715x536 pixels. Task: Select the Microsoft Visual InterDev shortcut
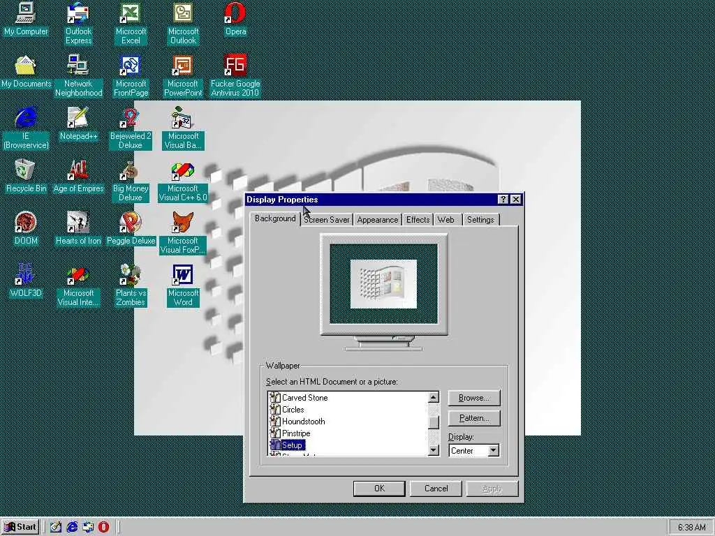(78, 285)
